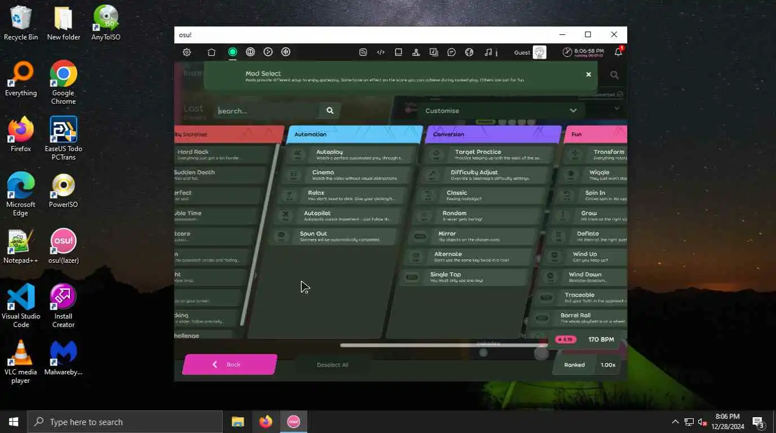Viewport: 776px width, 433px height.
Task: Show hidden system tray icons
Action: [675, 422]
